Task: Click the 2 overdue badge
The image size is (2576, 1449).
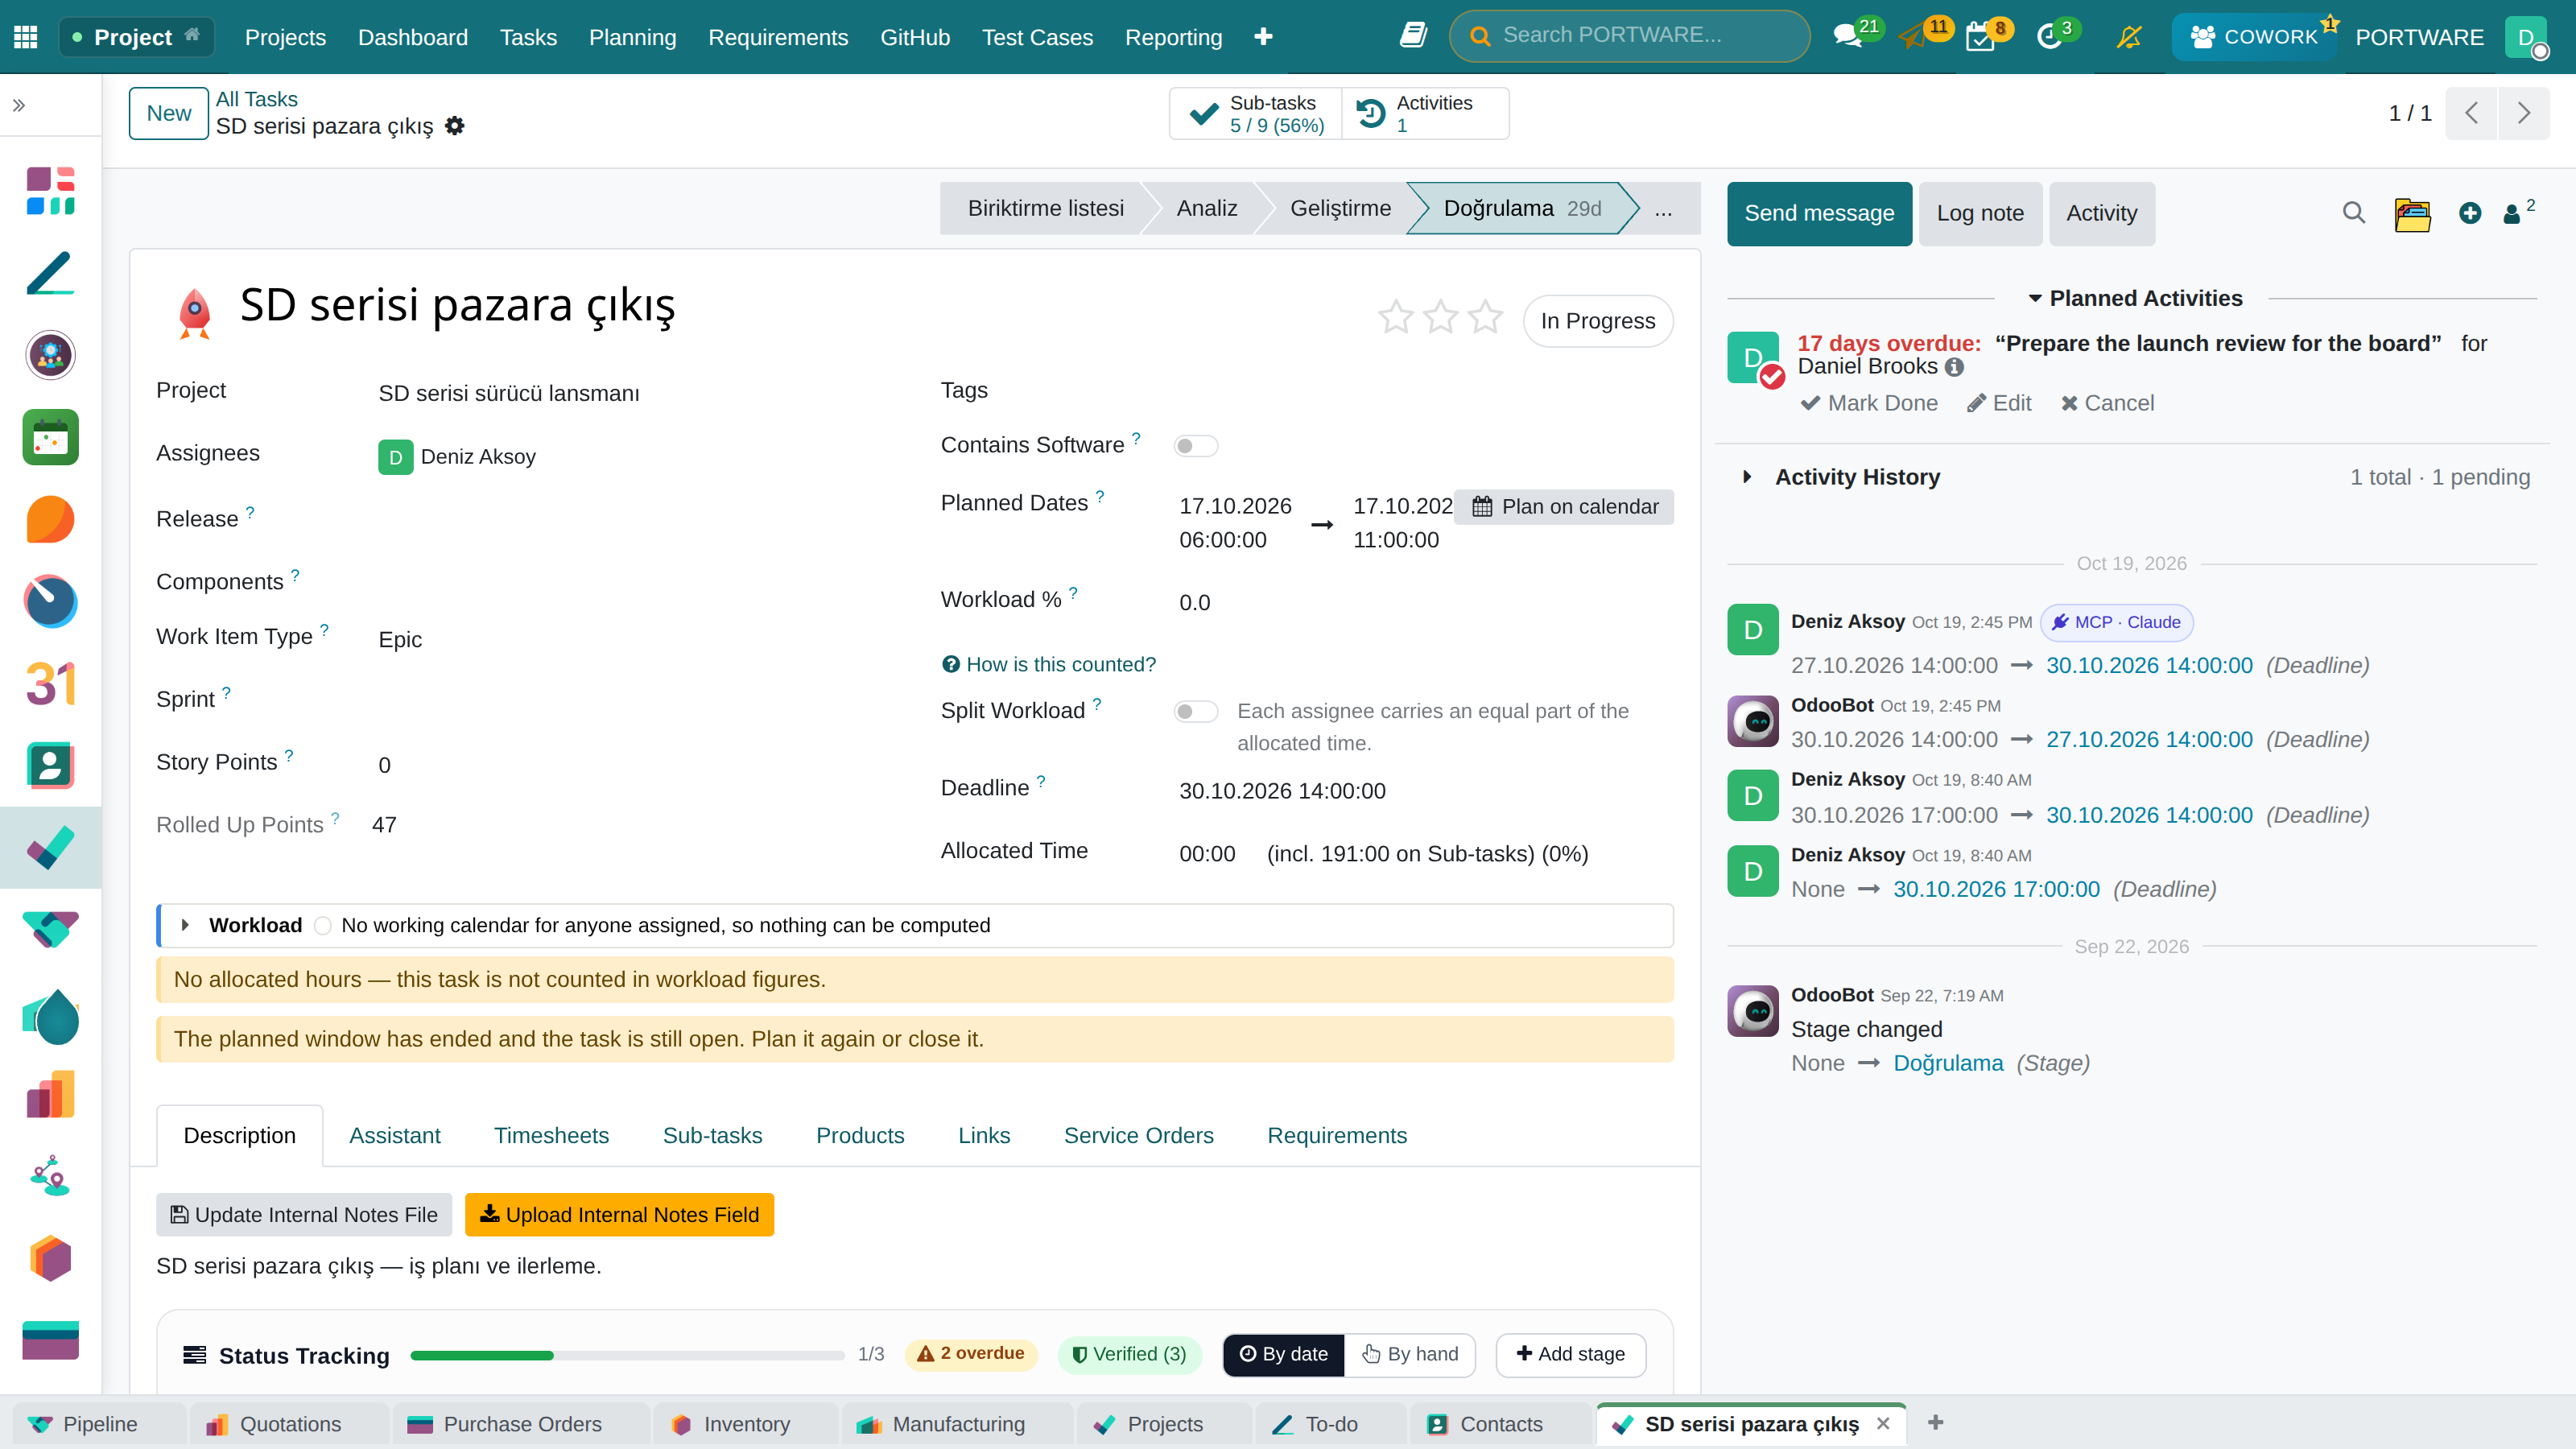Action: (x=971, y=1354)
